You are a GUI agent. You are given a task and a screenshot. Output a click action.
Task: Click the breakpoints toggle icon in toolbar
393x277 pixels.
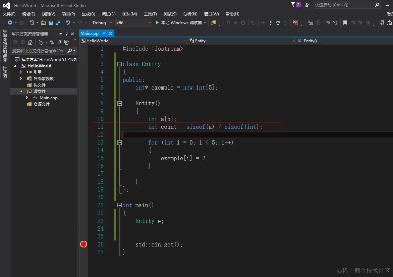pos(295,23)
